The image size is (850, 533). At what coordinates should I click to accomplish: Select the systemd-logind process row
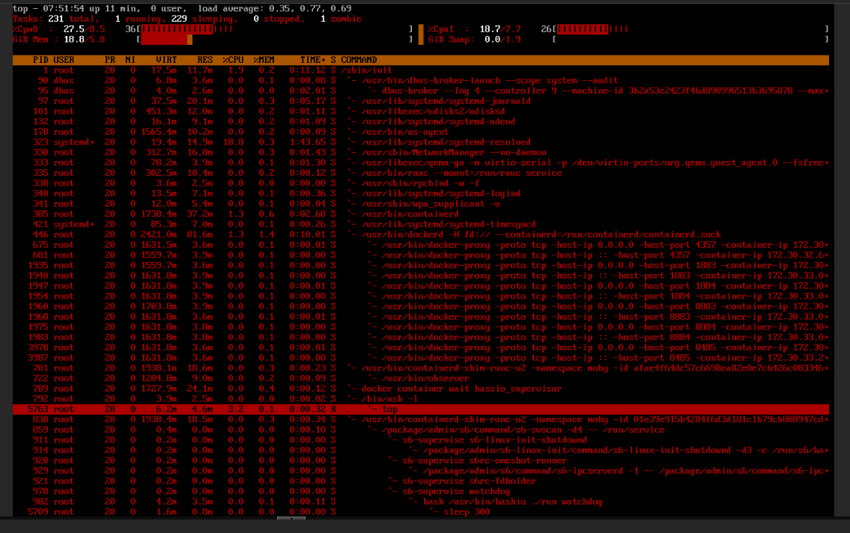(x=421, y=194)
